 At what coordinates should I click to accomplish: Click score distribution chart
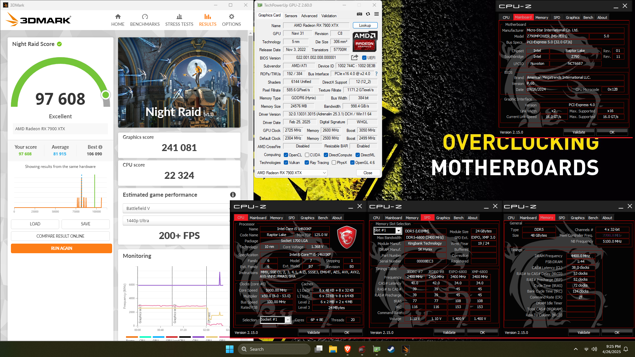click(x=61, y=194)
